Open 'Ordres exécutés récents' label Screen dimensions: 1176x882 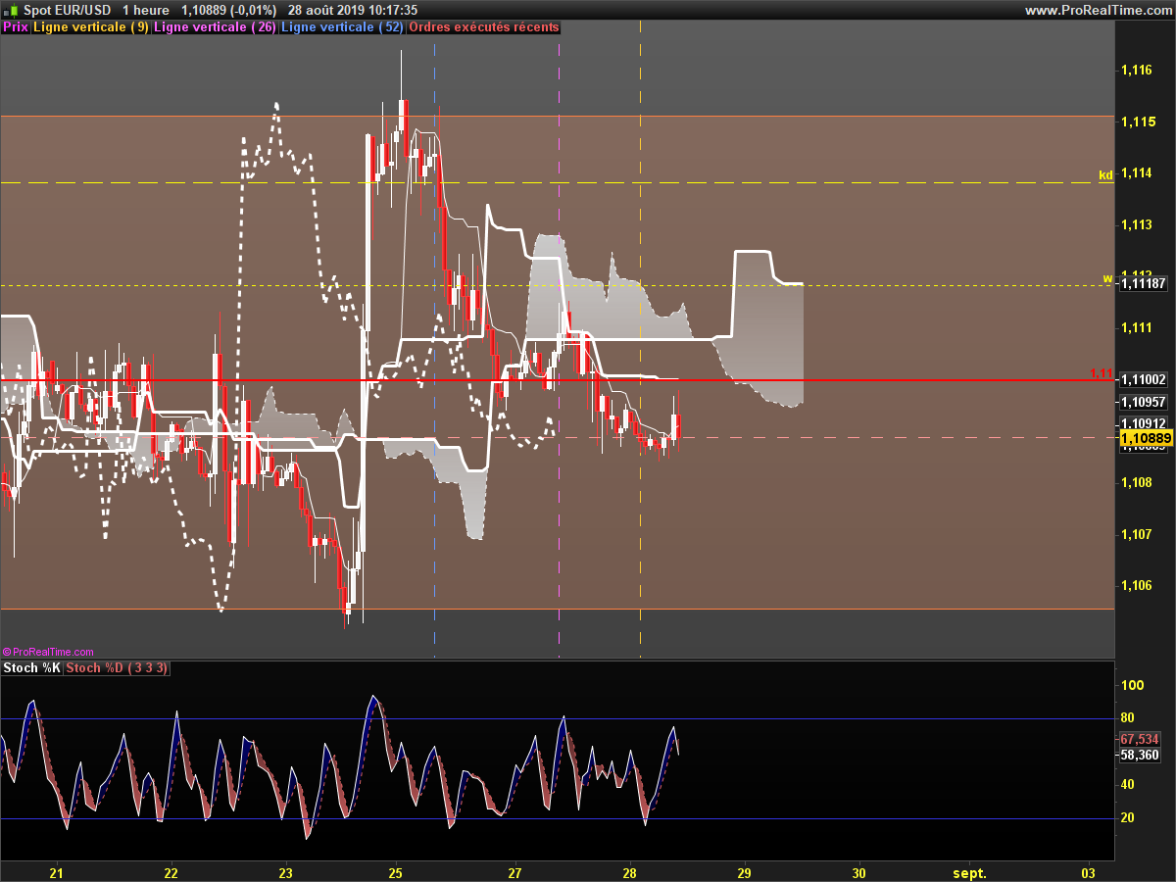tap(484, 27)
